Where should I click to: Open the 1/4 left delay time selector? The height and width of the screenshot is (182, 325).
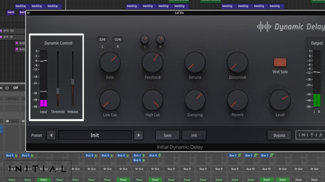coord(102,39)
